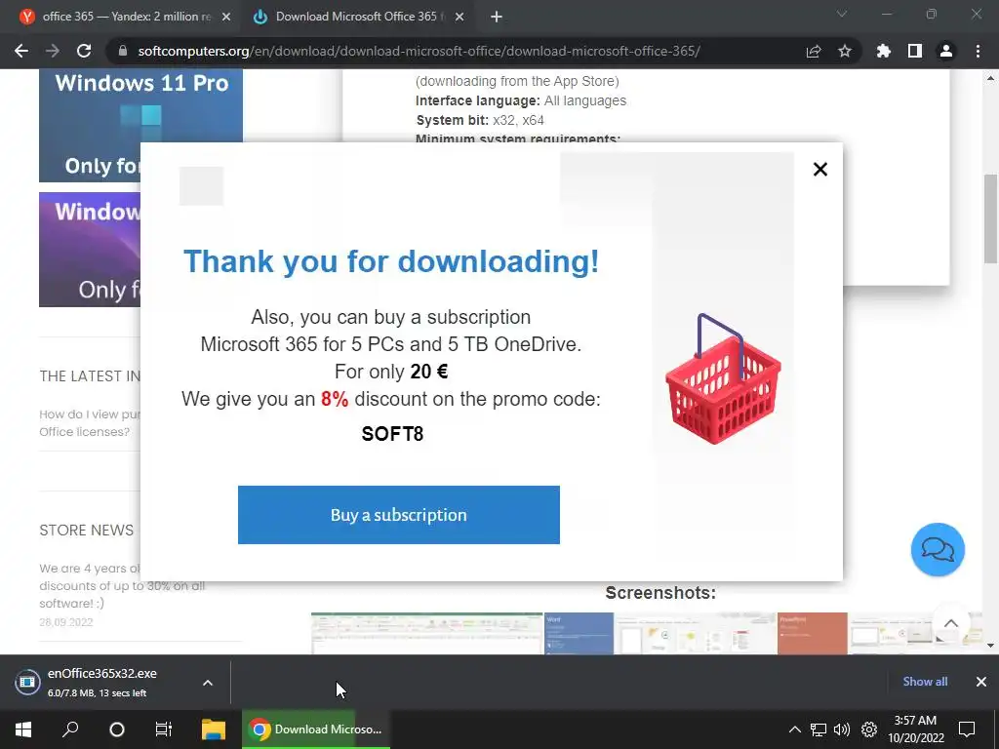Click the Buy a subscription button
The width and height of the screenshot is (999, 749).
point(399,515)
